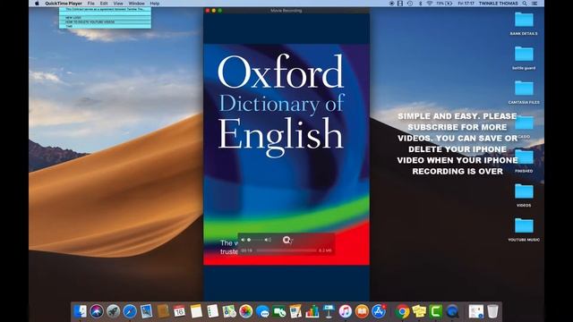The width and height of the screenshot is (573, 322).
Task: Open the Help menu
Action: pos(155,4)
